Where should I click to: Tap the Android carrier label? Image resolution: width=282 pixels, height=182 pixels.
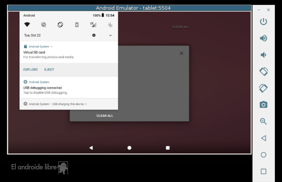[29, 15]
